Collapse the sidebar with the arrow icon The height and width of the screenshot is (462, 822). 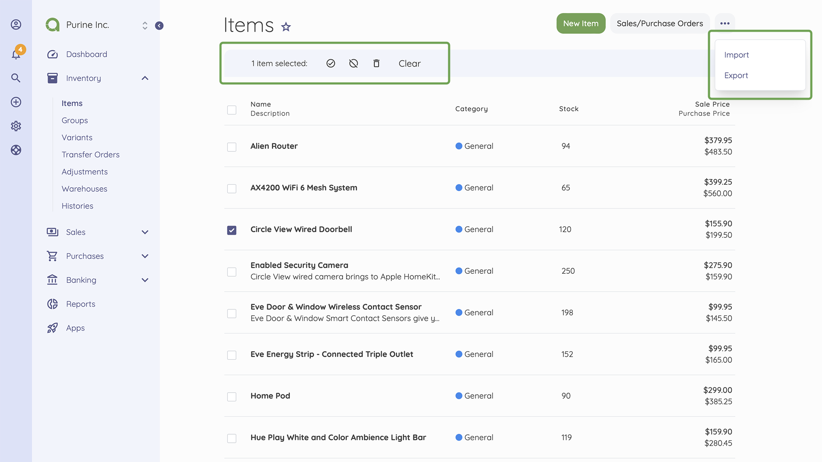(159, 25)
